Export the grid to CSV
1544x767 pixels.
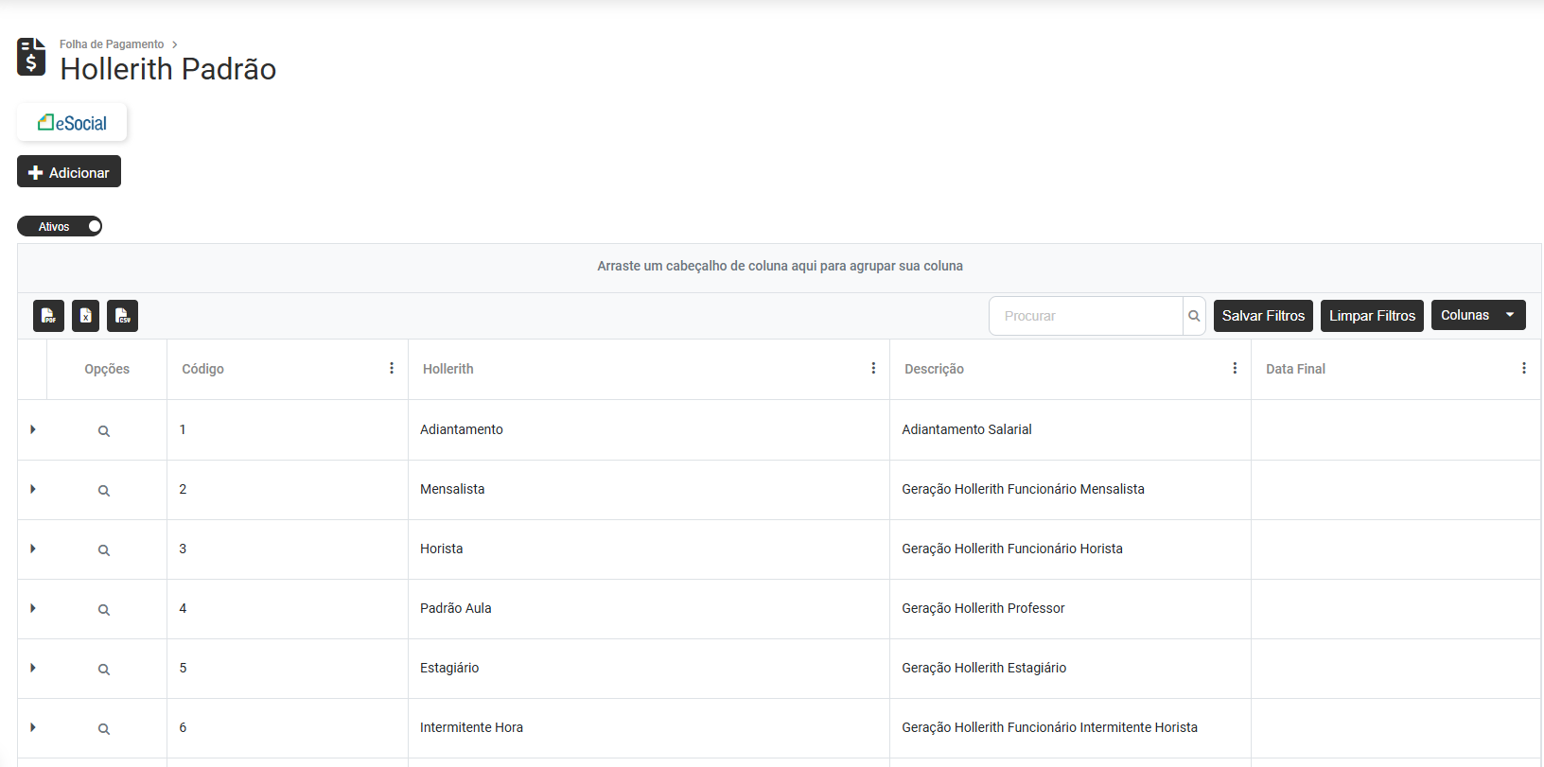122,316
